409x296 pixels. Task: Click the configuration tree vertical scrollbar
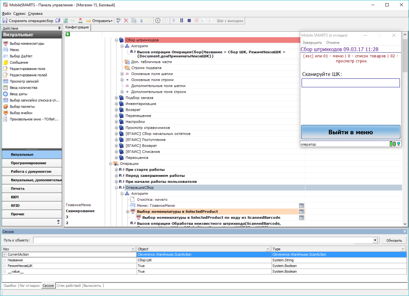[x=405, y=129]
